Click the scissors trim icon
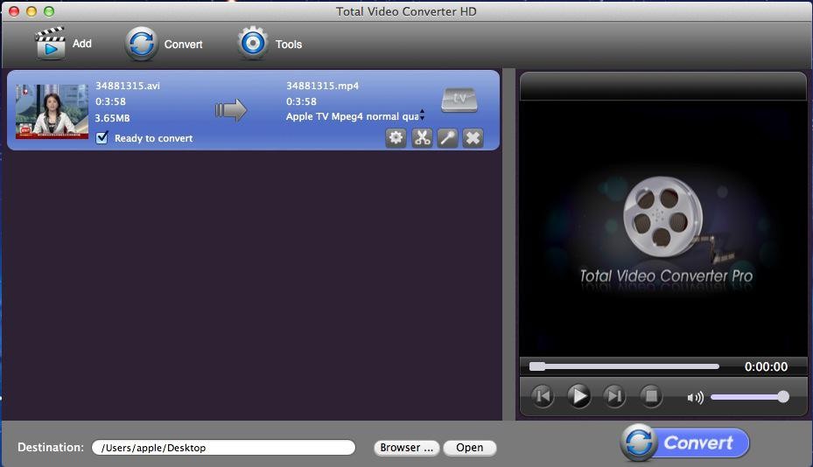 tap(422, 138)
